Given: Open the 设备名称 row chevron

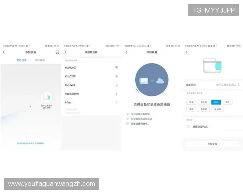Looking at the screenshot, I should coord(239,85).
